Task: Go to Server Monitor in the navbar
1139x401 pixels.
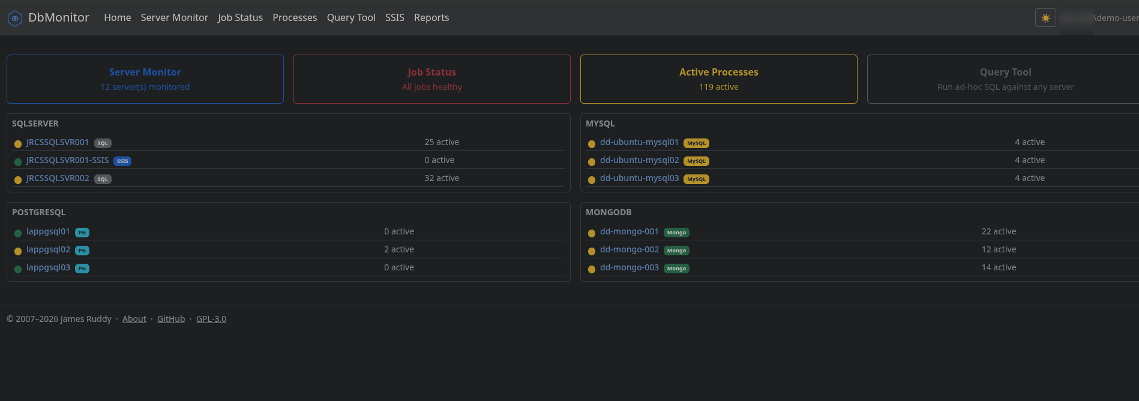Action: click(175, 18)
